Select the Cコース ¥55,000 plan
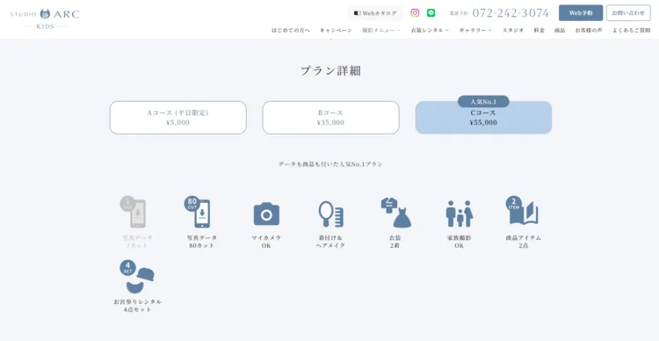Screen dimensions: 659x341 pyautogui.click(x=483, y=118)
